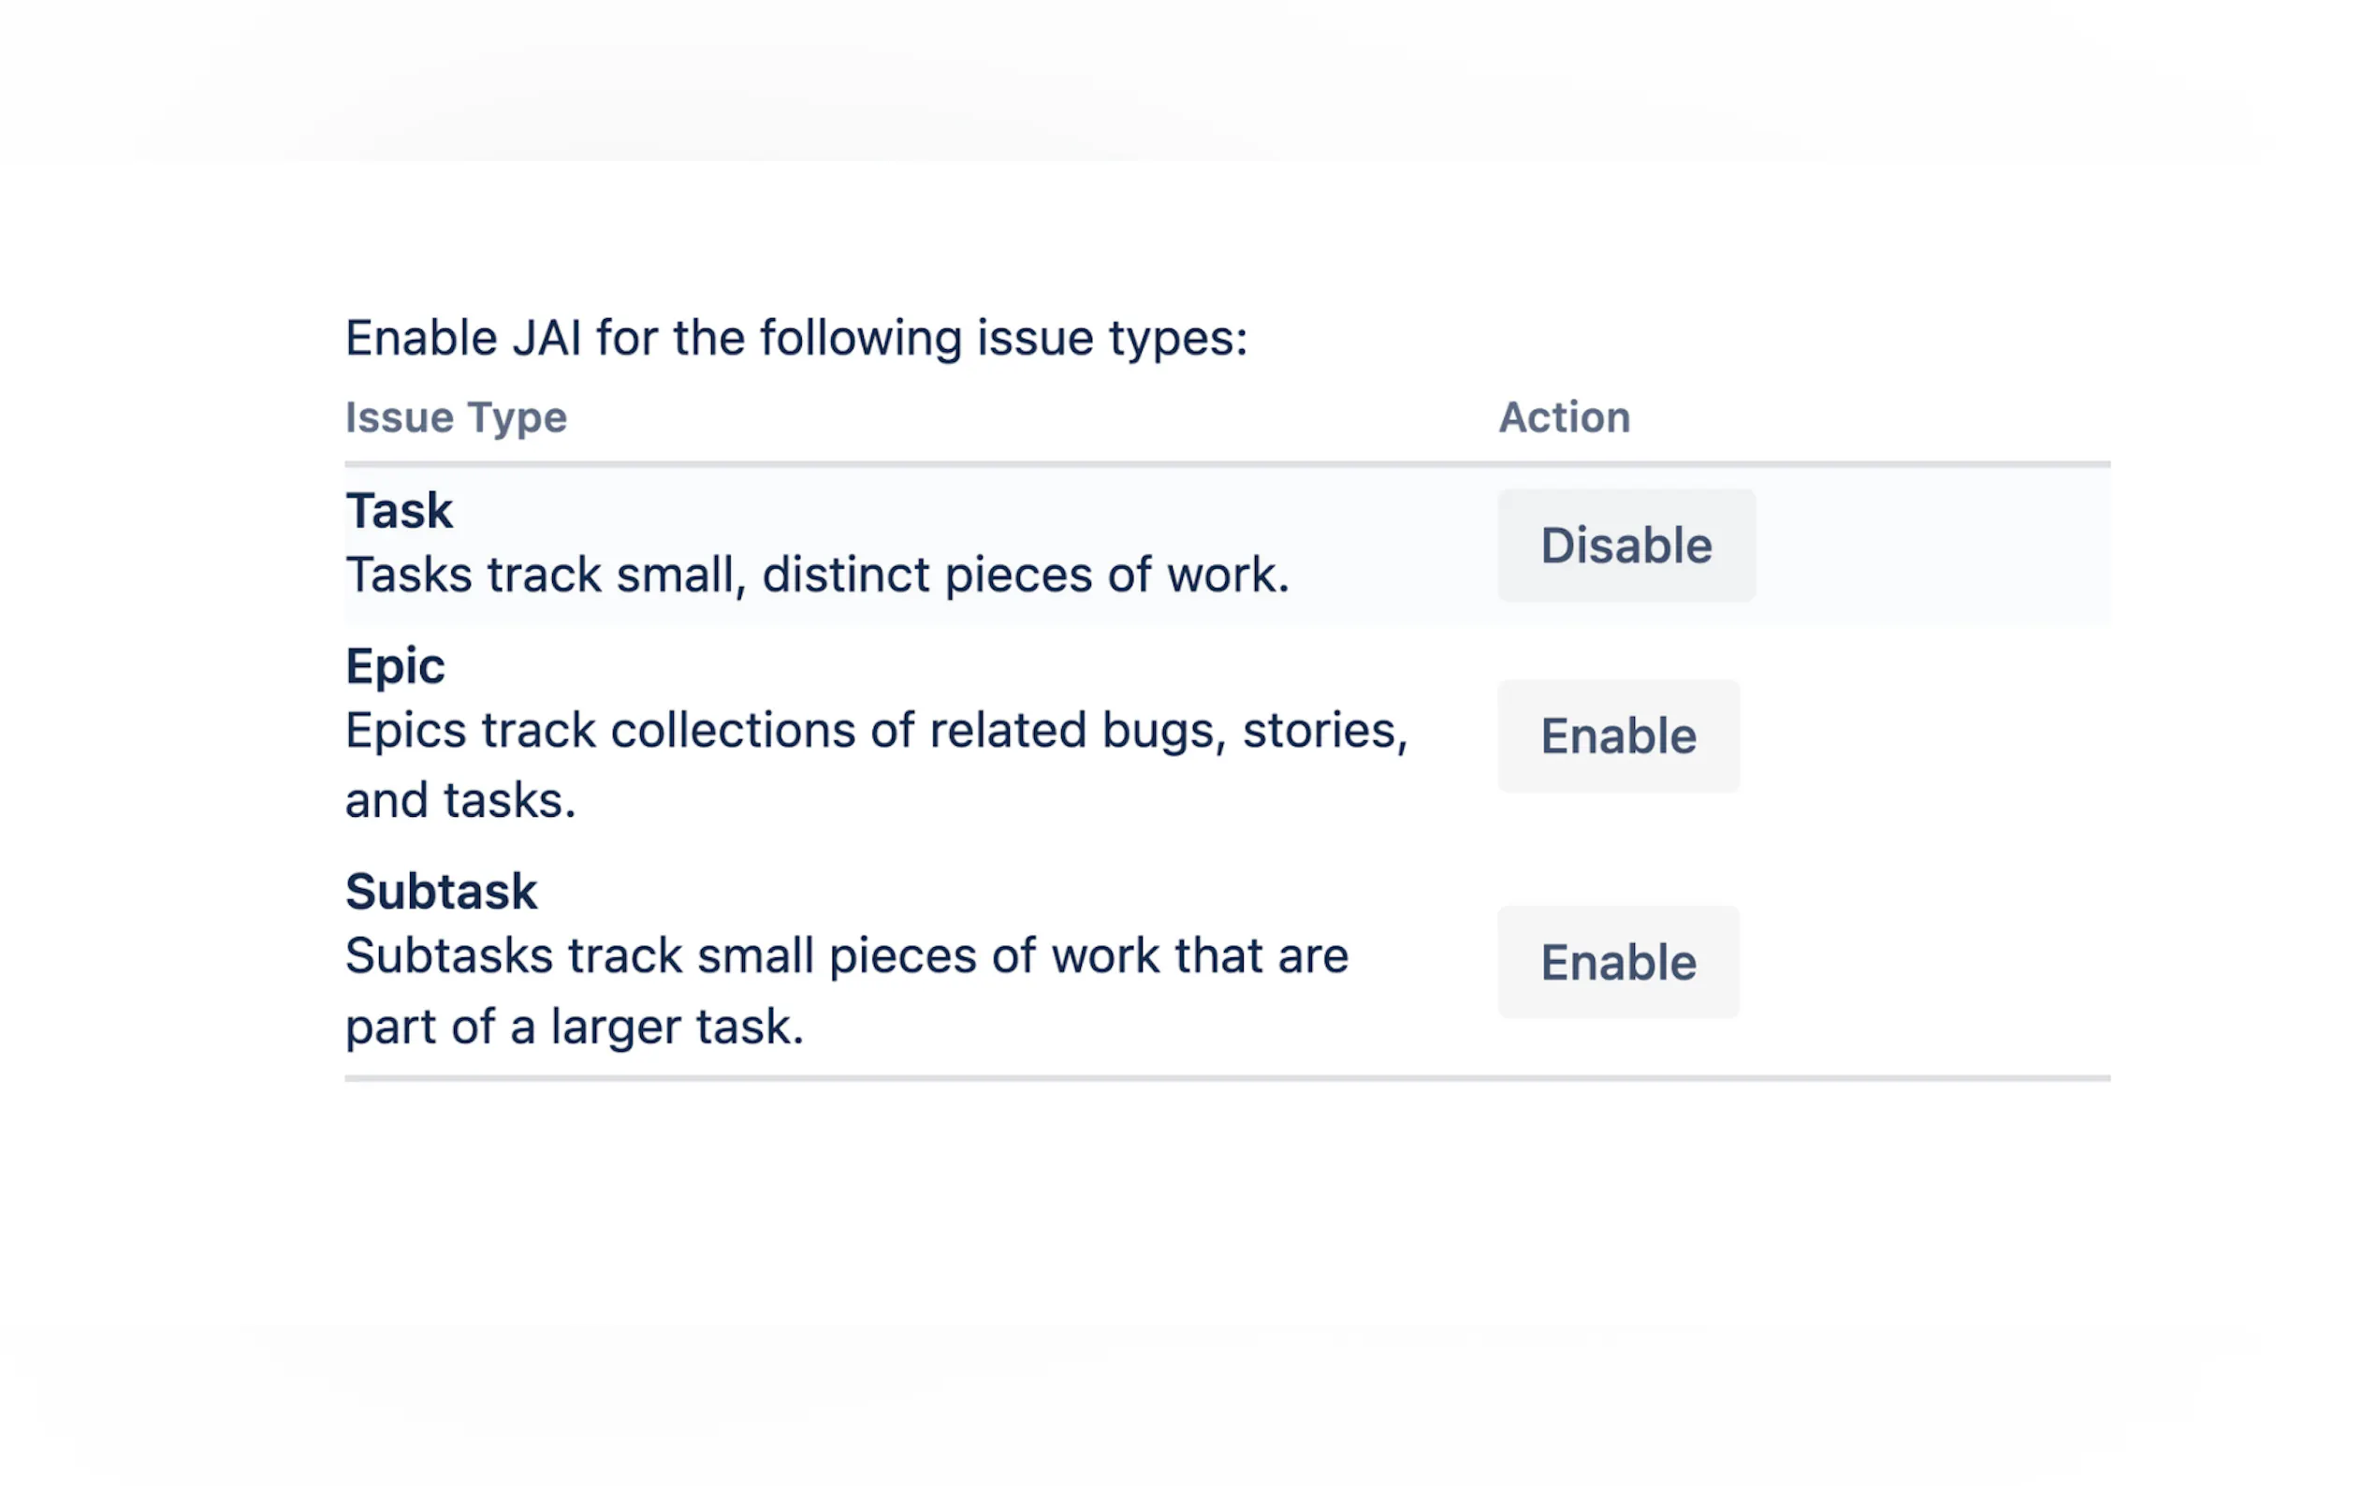Select the bold Epic issue type name

(395, 666)
